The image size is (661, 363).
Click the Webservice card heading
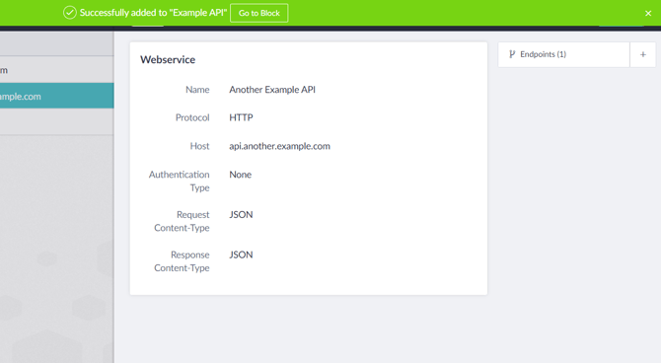point(168,59)
